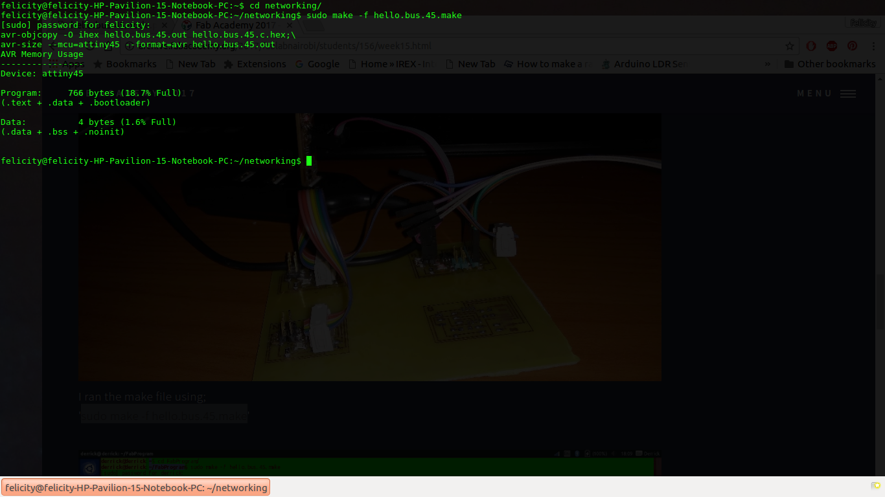Screen dimensions: 885x497
Task: Open the Home » IREX bookmark
Action: pos(392,64)
